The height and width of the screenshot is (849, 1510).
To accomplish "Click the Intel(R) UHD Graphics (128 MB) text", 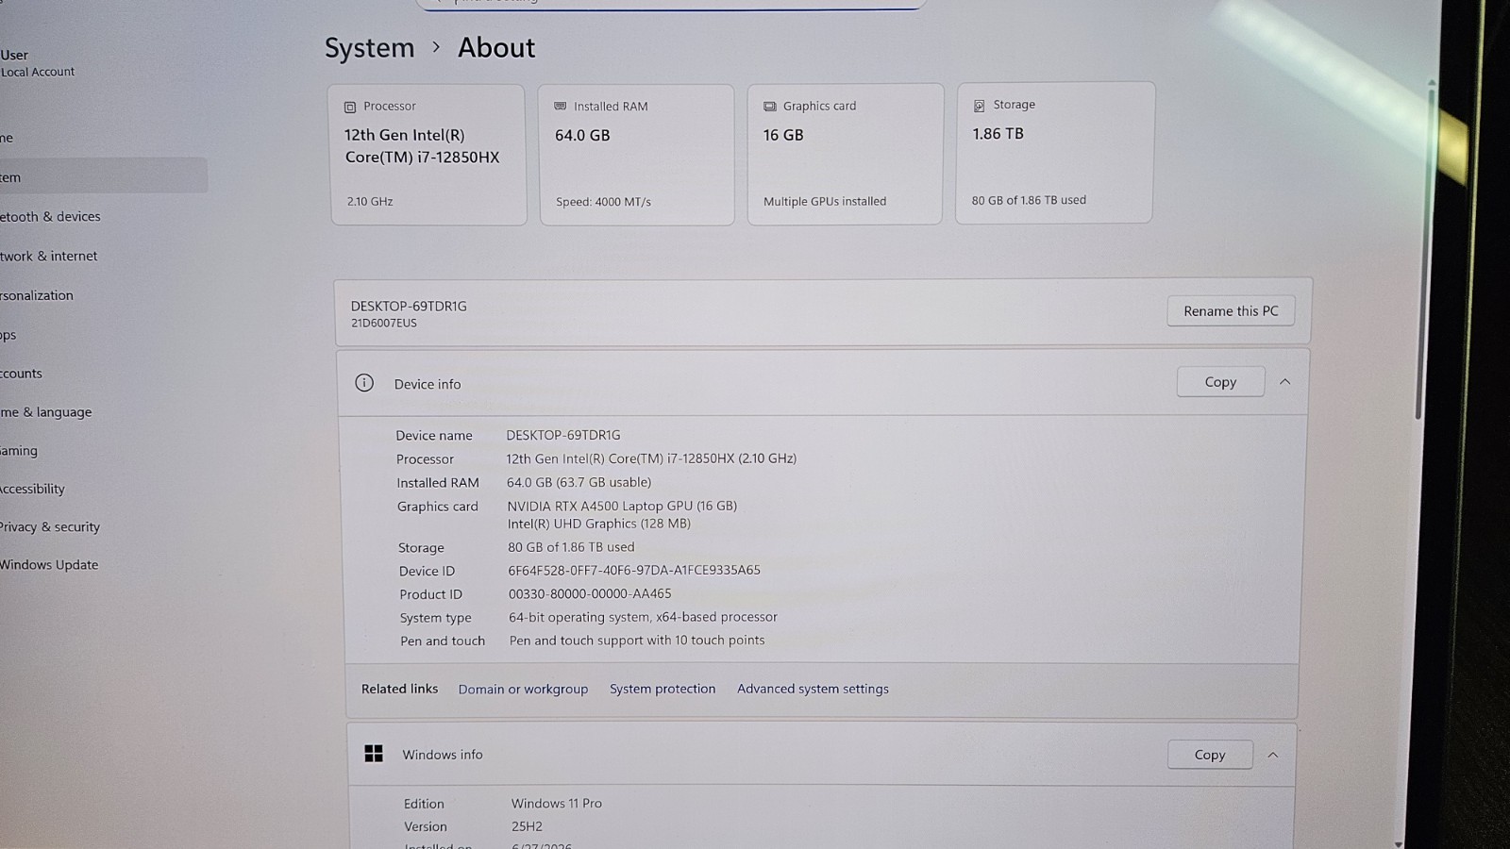I will pyautogui.click(x=599, y=524).
